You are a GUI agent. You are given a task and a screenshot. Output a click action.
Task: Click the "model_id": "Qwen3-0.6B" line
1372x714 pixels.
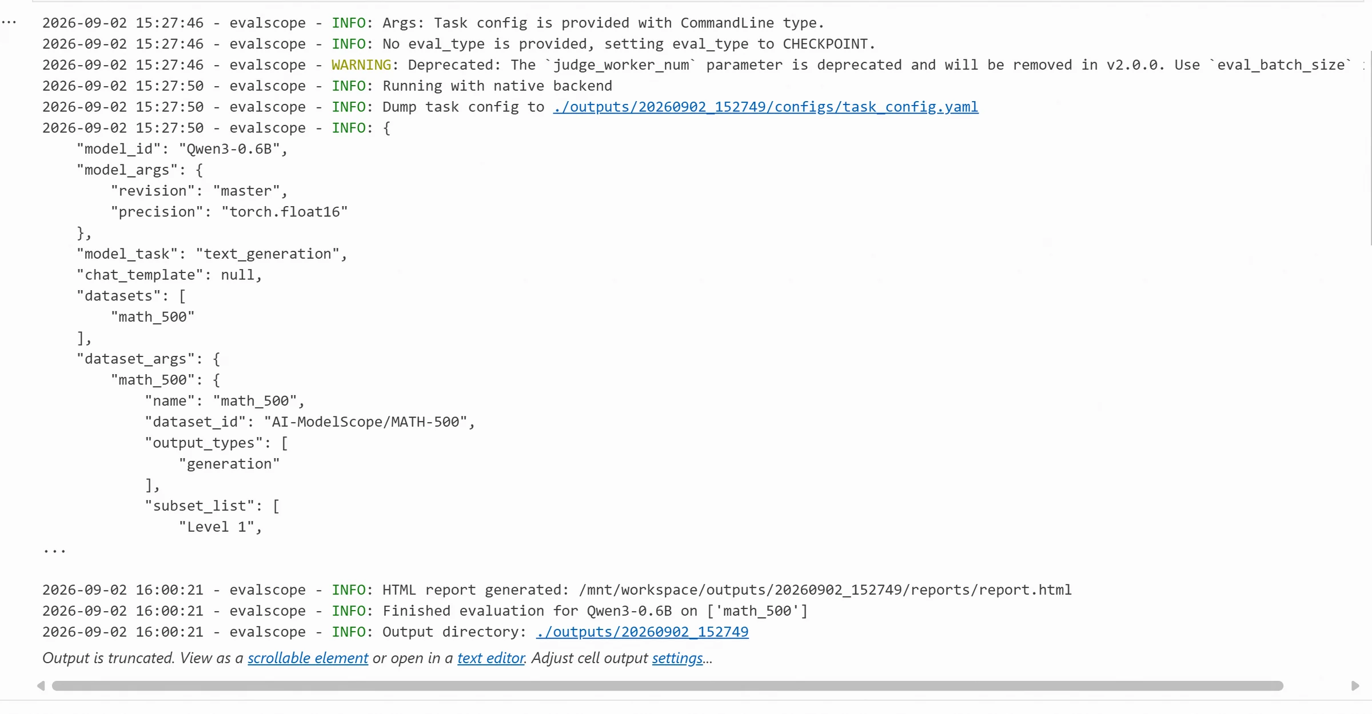click(182, 149)
